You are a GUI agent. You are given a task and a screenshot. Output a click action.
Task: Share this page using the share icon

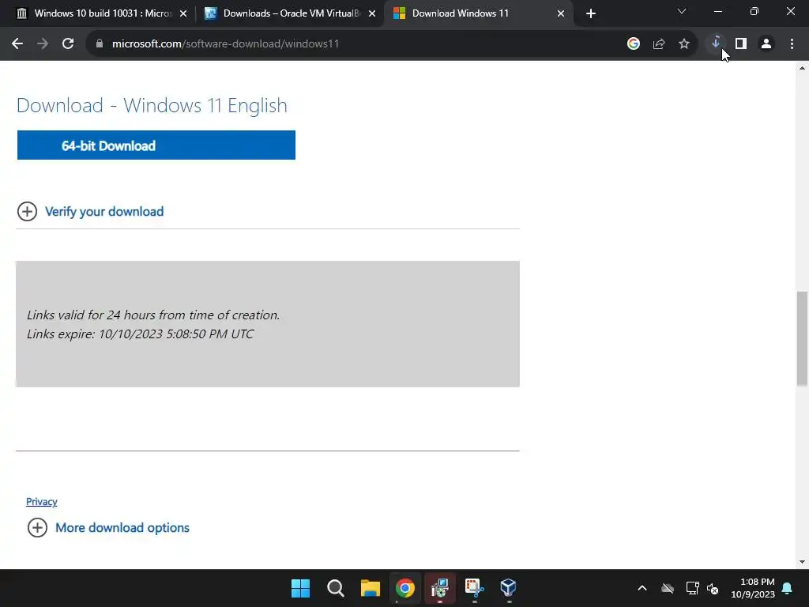click(x=659, y=44)
